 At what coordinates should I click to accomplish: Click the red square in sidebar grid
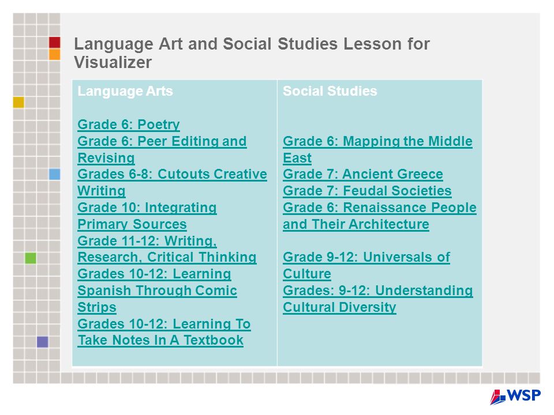click(54, 42)
